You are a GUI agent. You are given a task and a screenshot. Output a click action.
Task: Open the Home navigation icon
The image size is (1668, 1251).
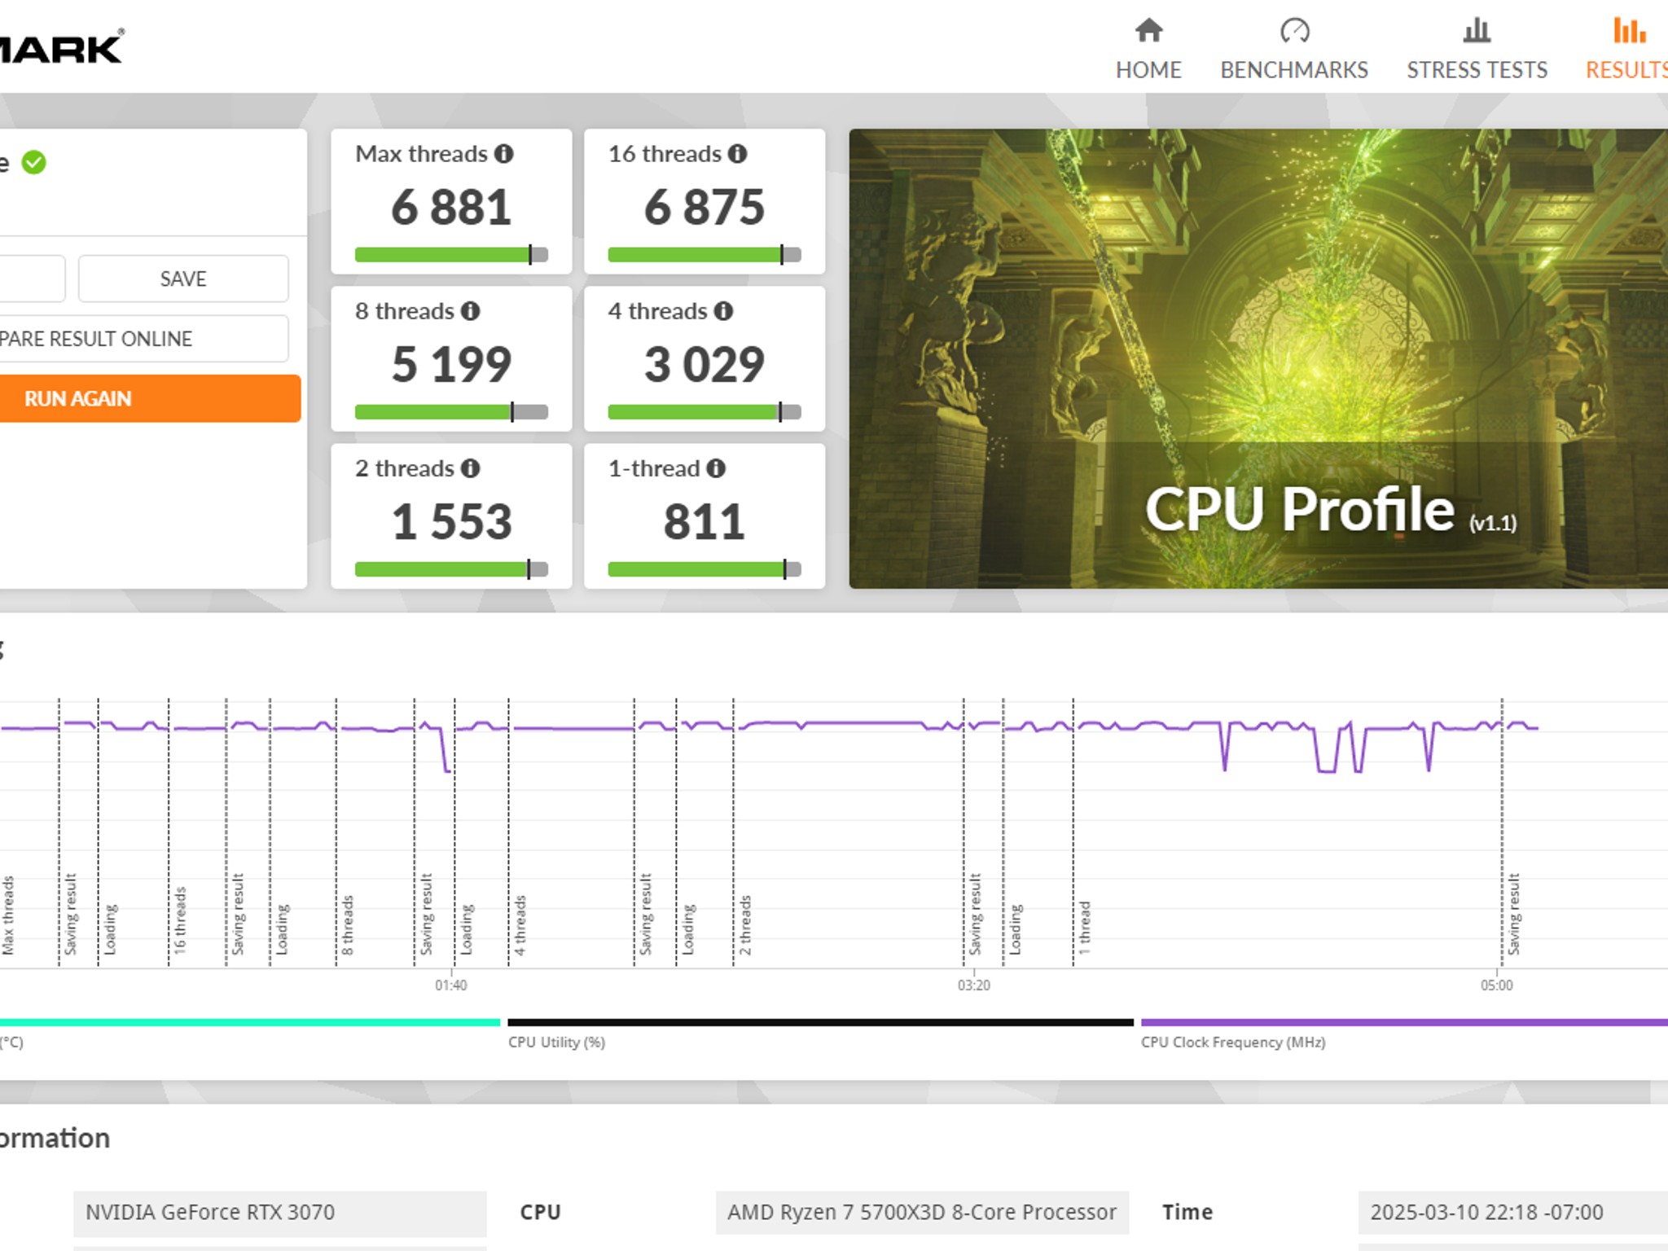pyautogui.click(x=1148, y=31)
